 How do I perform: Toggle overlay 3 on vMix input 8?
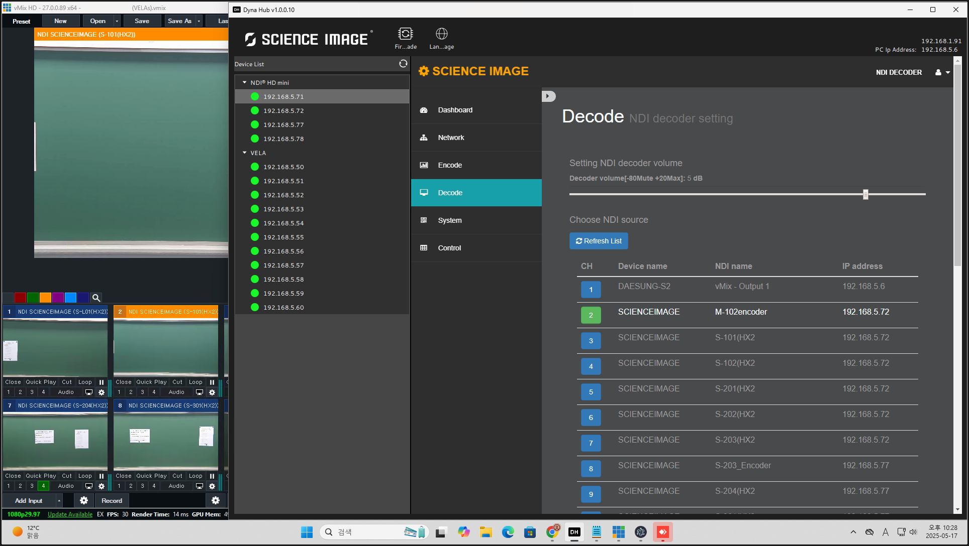tap(142, 486)
